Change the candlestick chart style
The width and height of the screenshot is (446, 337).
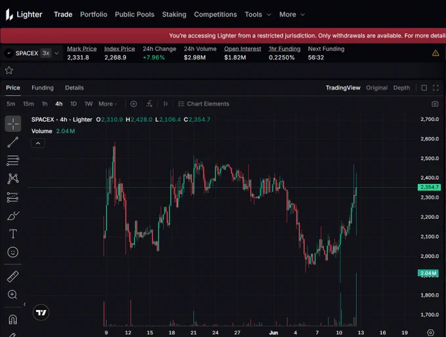tap(165, 104)
